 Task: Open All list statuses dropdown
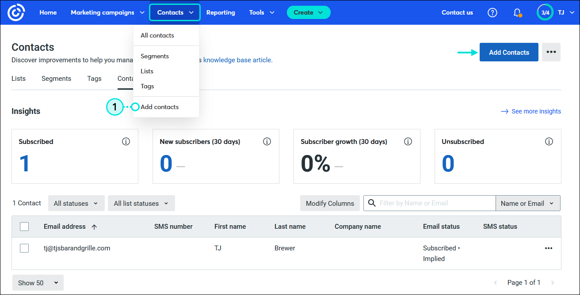(141, 203)
